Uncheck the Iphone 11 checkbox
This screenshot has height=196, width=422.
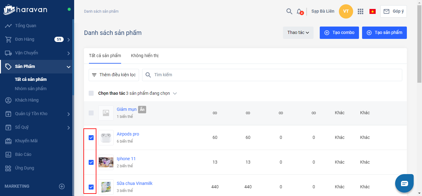[x=91, y=162]
